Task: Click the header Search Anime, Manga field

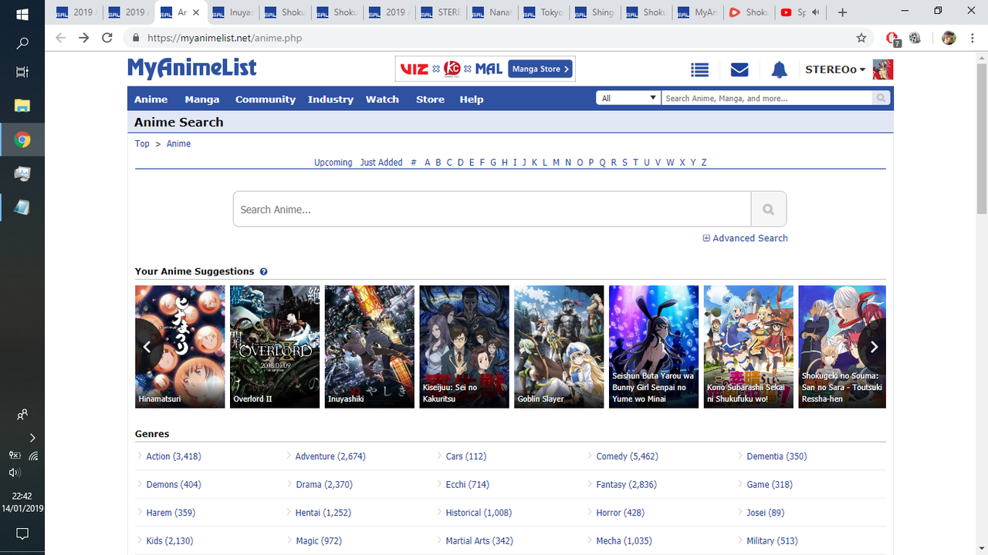Action: [x=767, y=98]
